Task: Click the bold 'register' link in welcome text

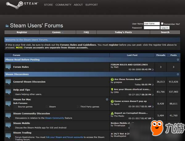Action: click(113, 45)
